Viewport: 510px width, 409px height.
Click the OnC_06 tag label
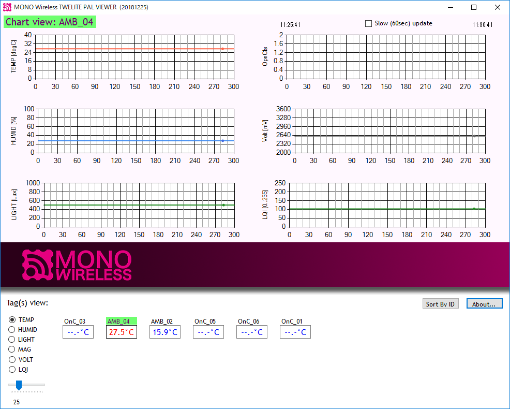point(248,321)
